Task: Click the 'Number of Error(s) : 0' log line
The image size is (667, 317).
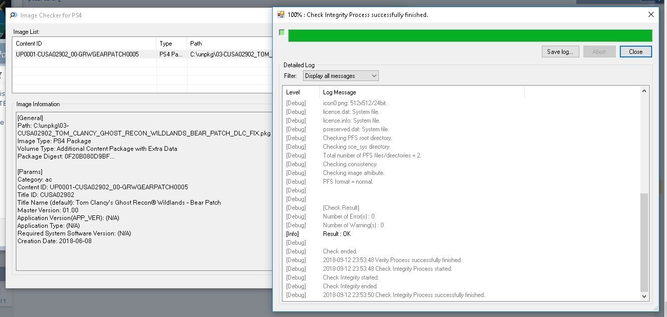Action: click(349, 216)
